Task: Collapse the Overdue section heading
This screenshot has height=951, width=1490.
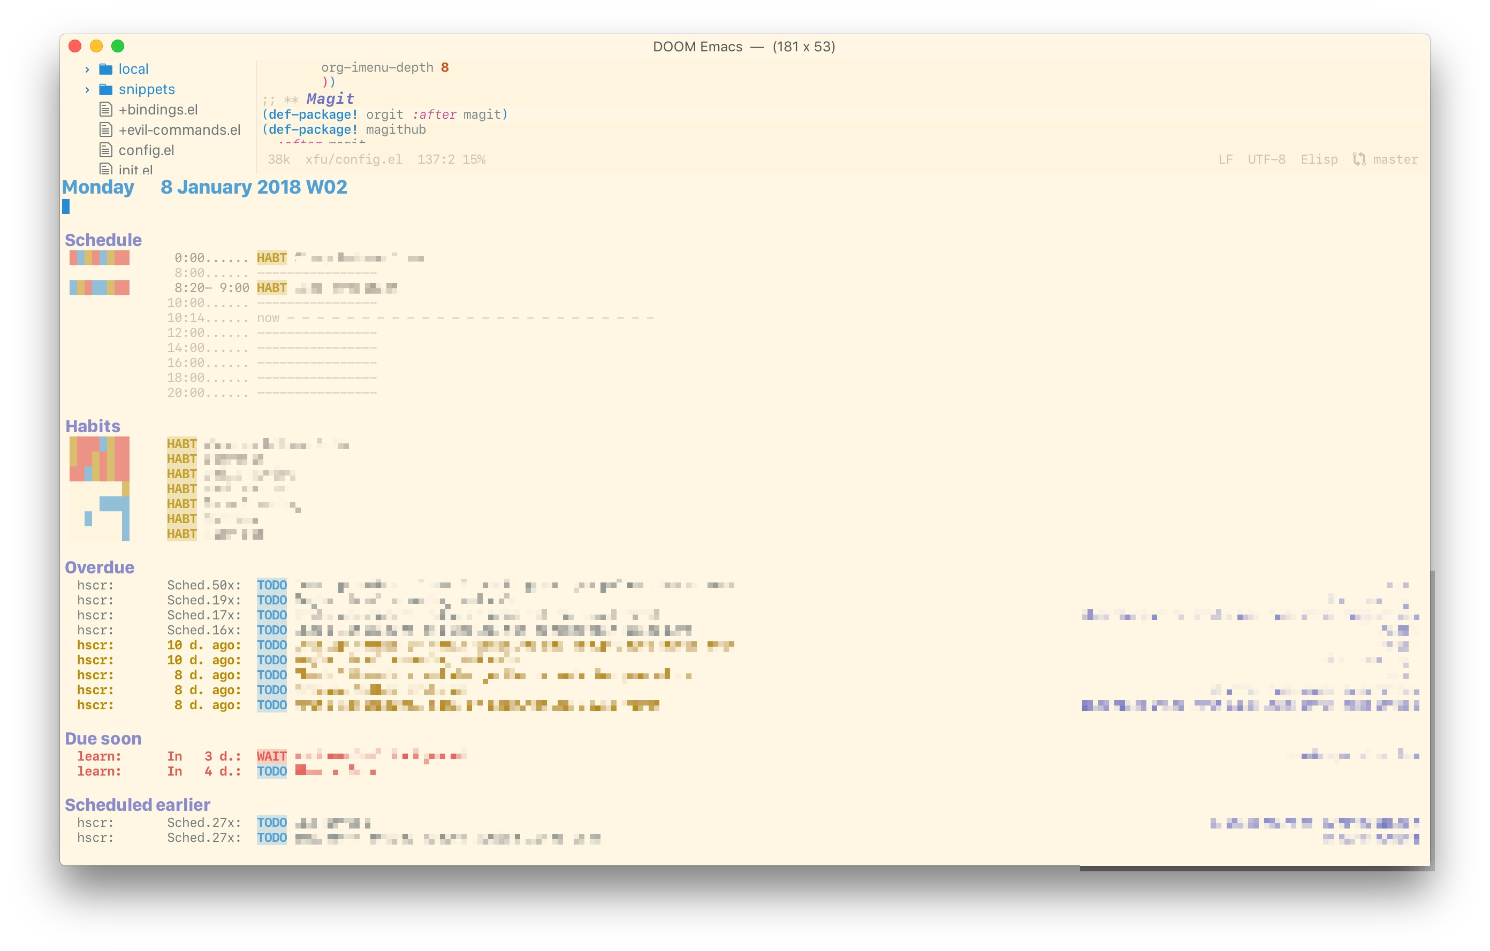Action: 99,567
